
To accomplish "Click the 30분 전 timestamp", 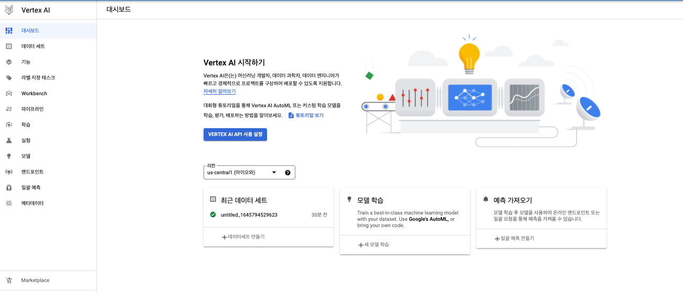I will pyautogui.click(x=319, y=215).
